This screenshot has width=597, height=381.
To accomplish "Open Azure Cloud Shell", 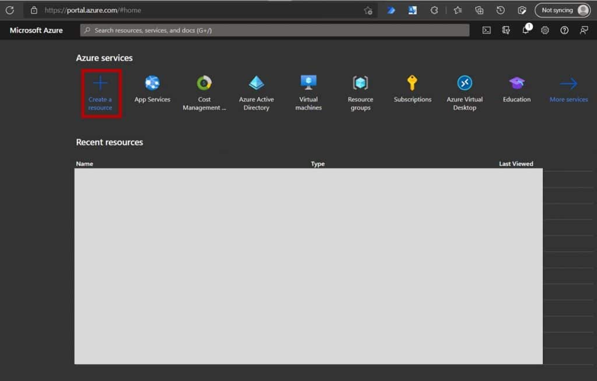I will coord(486,30).
